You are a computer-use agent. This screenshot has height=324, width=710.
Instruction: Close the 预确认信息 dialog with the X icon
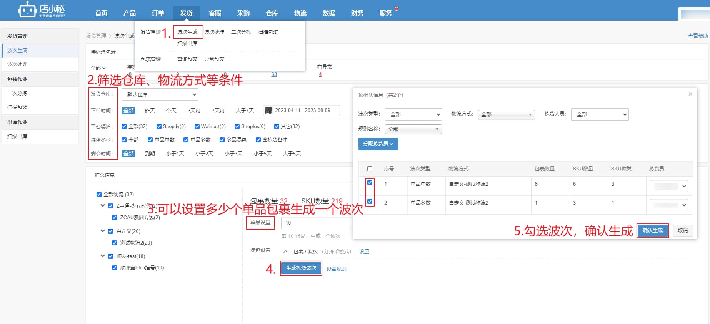pyautogui.click(x=690, y=94)
